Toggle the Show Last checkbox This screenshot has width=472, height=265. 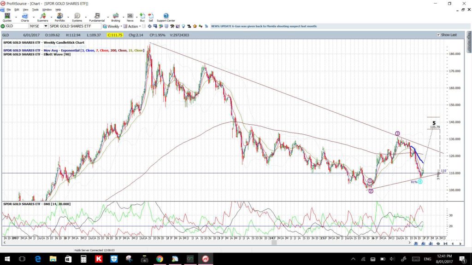(438, 35)
